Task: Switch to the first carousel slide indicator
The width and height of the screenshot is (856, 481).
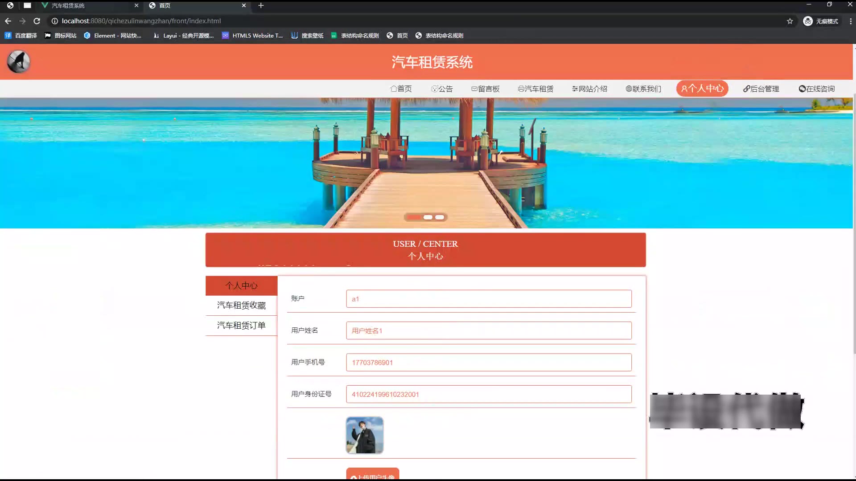Action: point(414,217)
